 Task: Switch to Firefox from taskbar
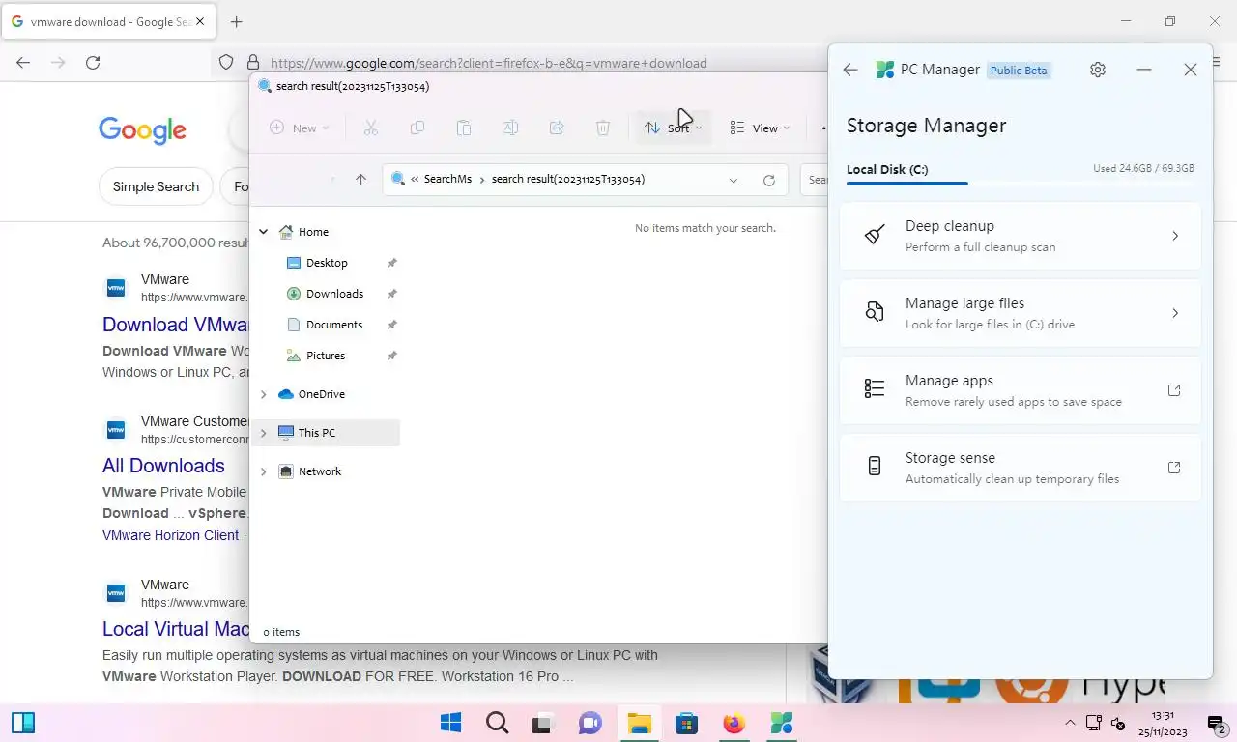point(734,723)
